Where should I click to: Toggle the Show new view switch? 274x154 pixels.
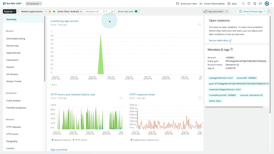[137, 11]
